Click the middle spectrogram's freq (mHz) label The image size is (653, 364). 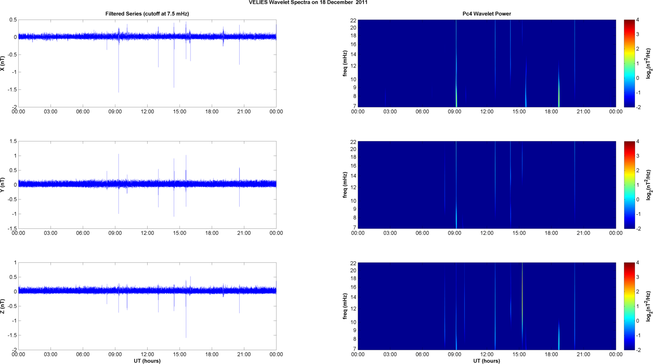(x=345, y=185)
